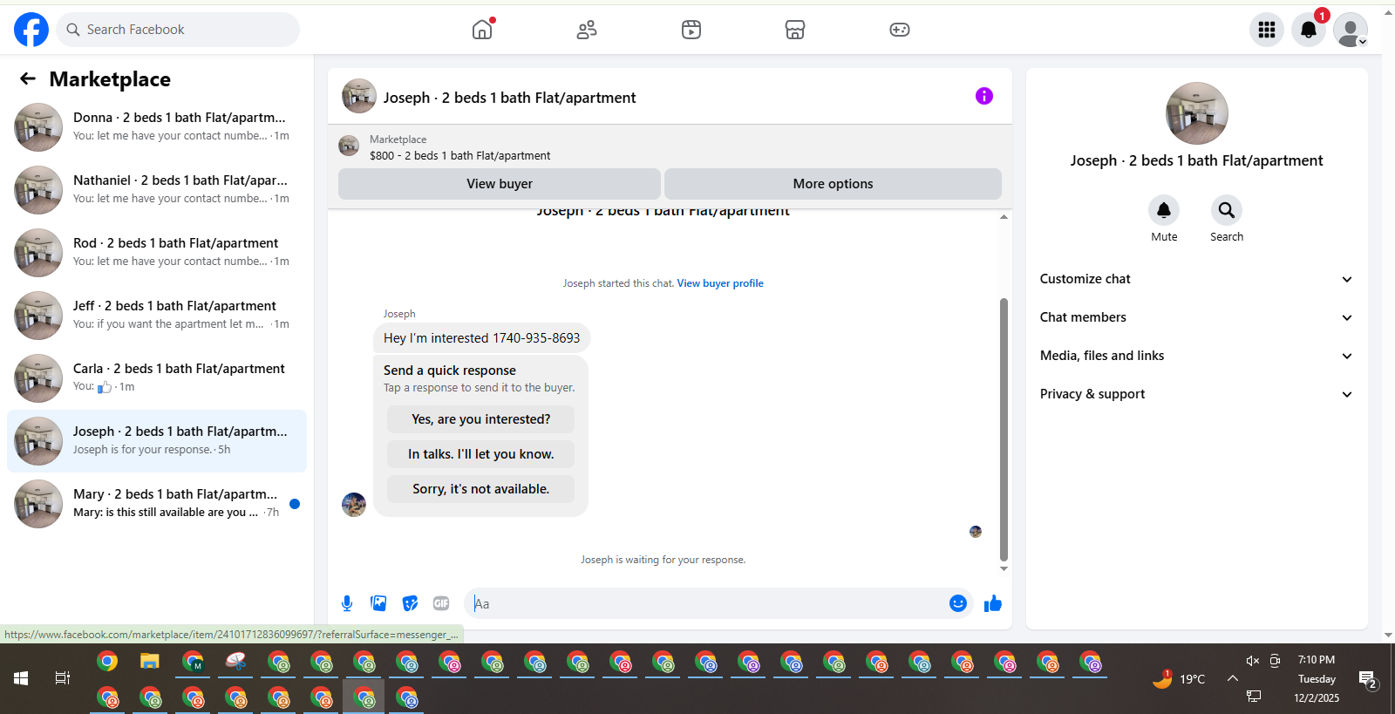This screenshot has width=1395, height=714.
Task: Open Mary's unread conversation
Action: click(x=157, y=504)
